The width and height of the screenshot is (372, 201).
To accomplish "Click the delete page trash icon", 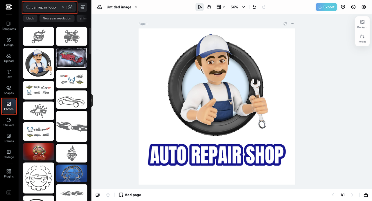I will [x=108, y=195].
